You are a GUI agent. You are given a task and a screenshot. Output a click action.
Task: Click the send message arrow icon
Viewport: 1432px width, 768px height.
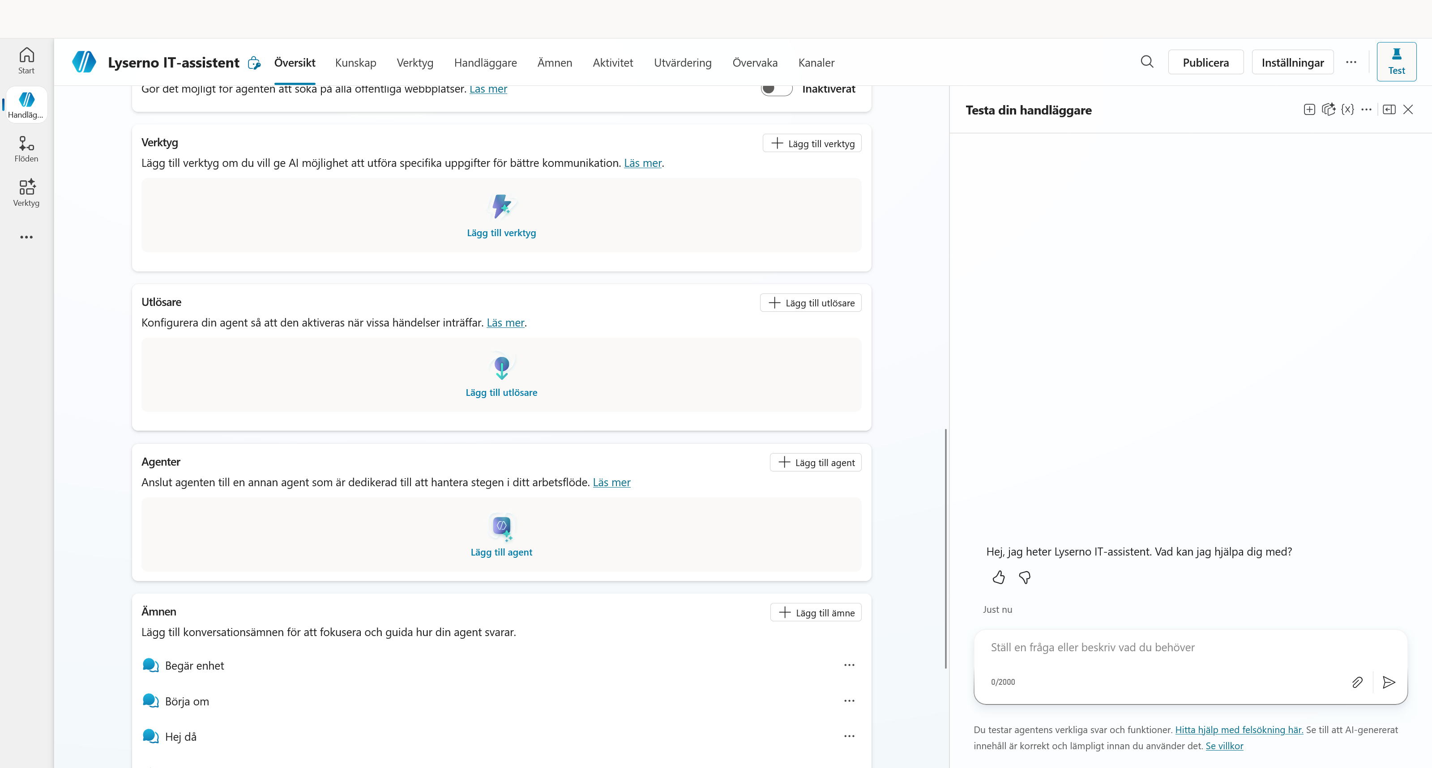coord(1389,682)
